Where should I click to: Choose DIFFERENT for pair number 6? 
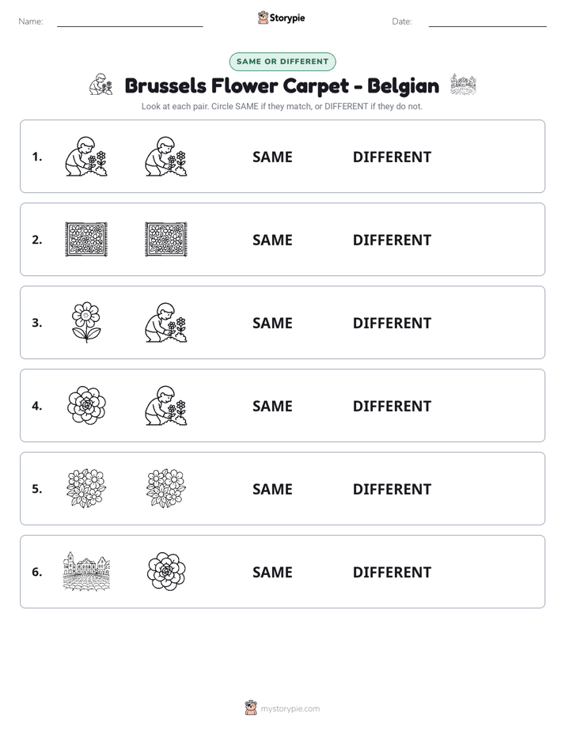392,572
